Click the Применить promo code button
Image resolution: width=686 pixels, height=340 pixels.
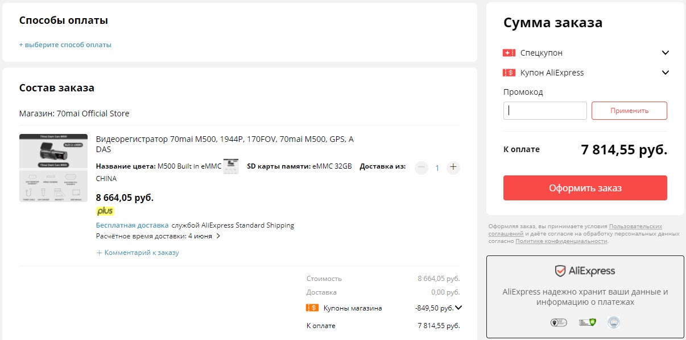(x=629, y=111)
